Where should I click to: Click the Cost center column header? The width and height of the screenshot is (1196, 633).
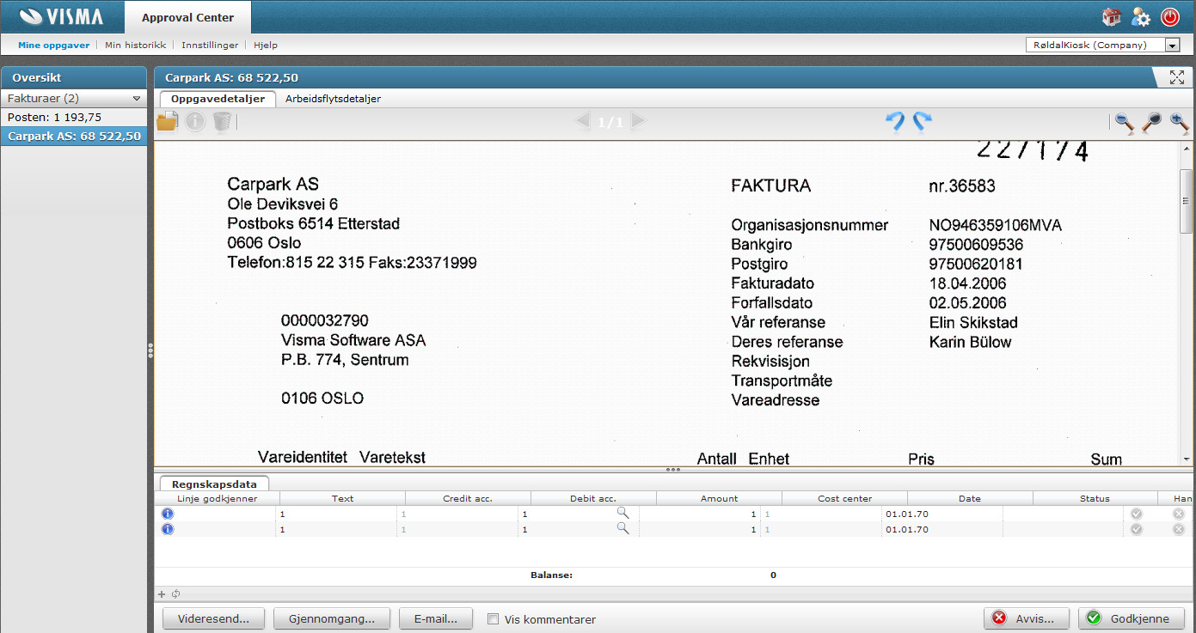click(844, 498)
